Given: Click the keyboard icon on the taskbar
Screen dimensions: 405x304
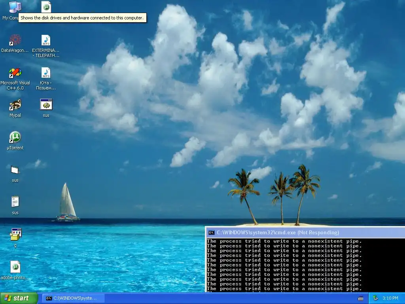Looking at the screenshot, I should 361,298.
